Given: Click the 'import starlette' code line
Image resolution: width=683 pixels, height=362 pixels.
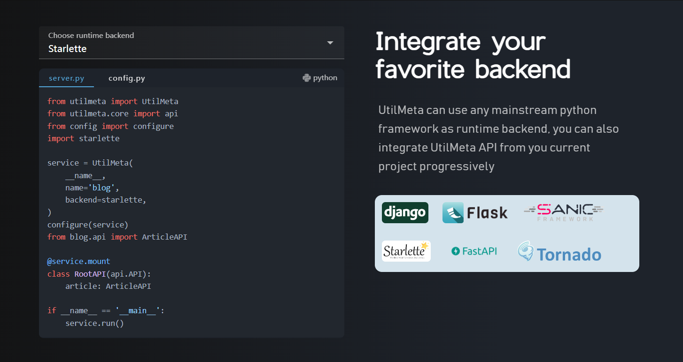Looking at the screenshot, I should (x=84, y=138).
